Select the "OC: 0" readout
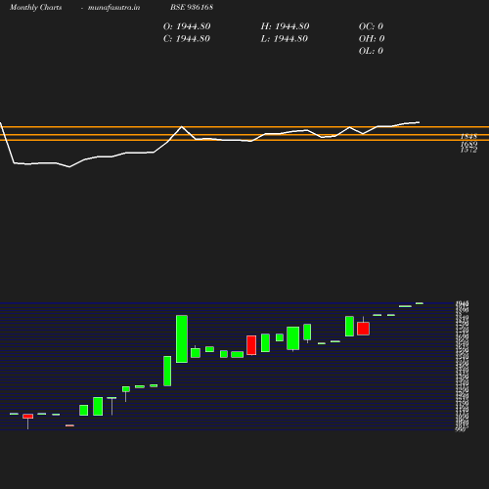This screenshot has height=489, width=489. tap(371, 26)
